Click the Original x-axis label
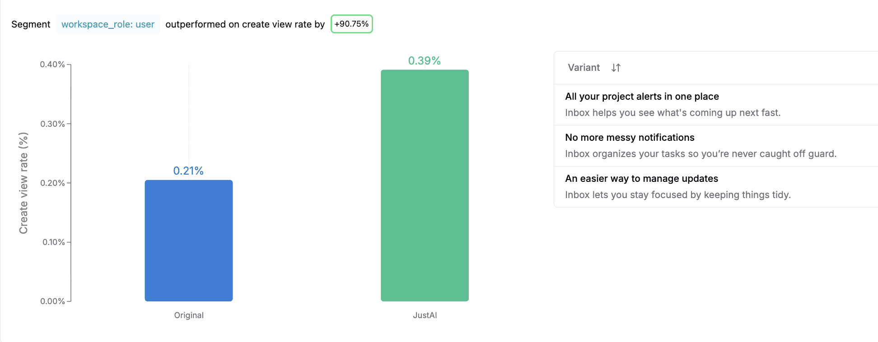The height and width of the screenshot is (342, 878). (x=189, y=315)
